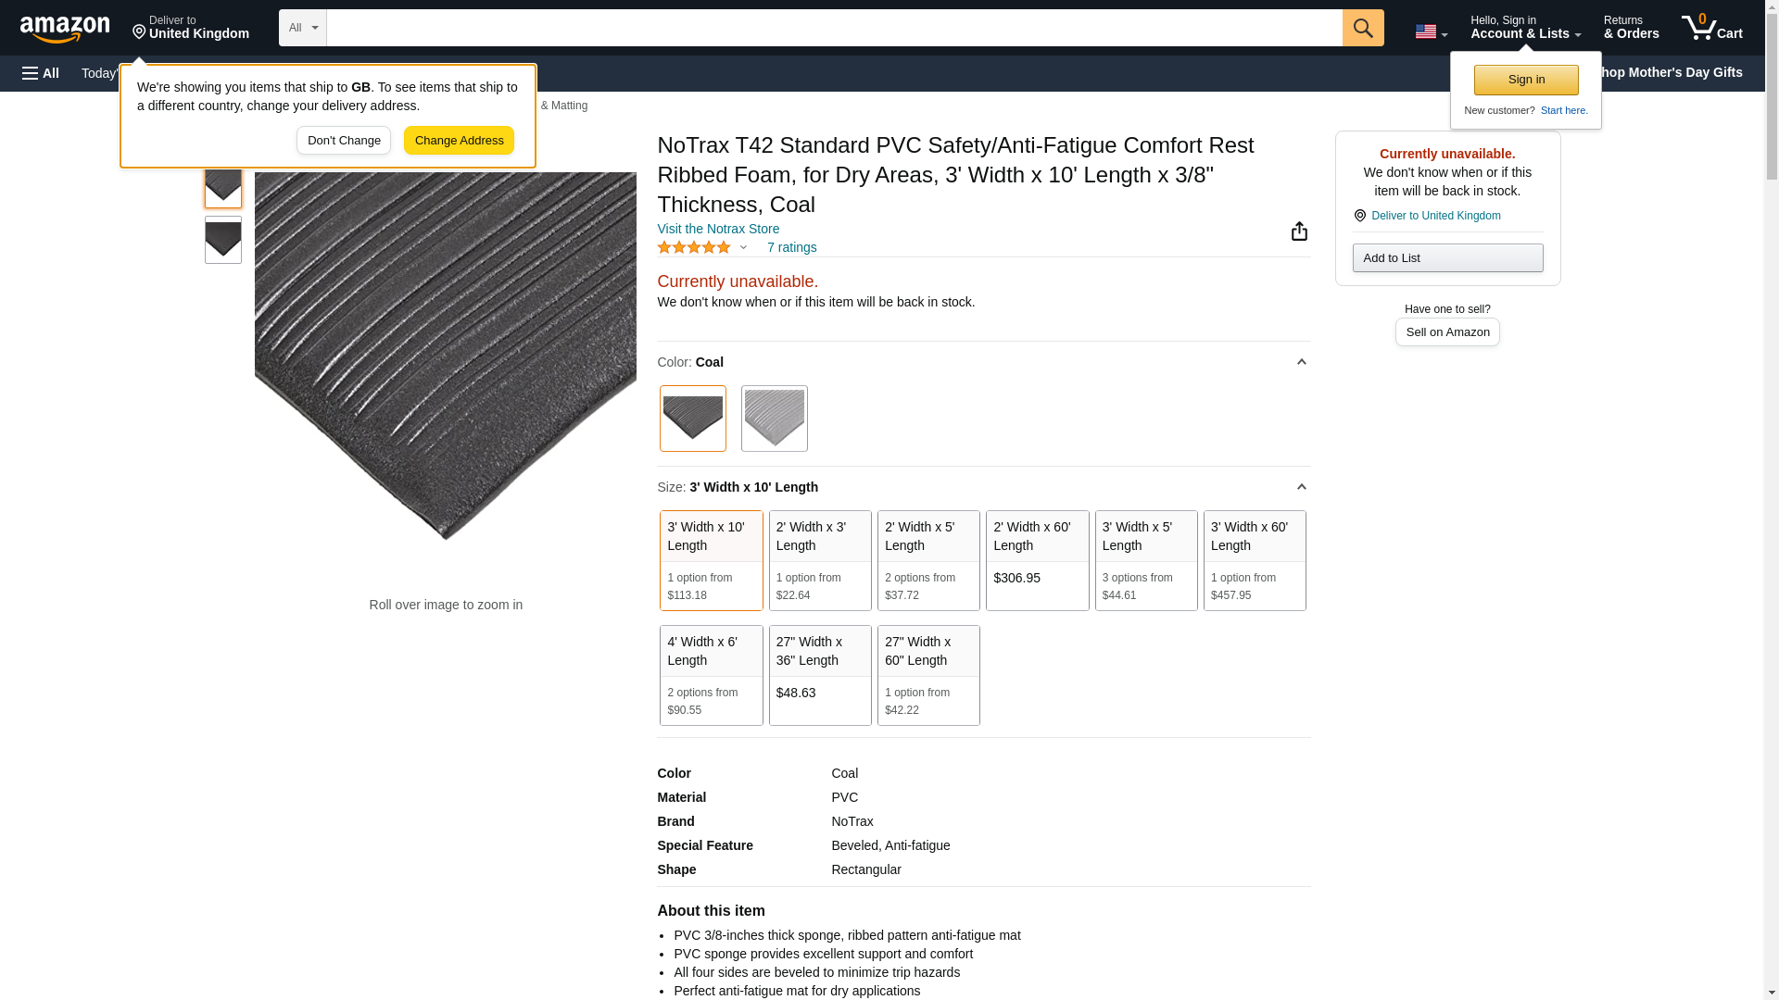Screen dimensions: 1779x1000
Task: Open Account & Lists menu
Action: [x=1524, y=28]
